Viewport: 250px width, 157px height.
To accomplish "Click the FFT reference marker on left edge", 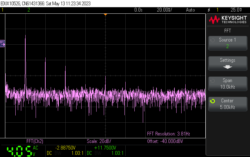I will tap(2, 43).
